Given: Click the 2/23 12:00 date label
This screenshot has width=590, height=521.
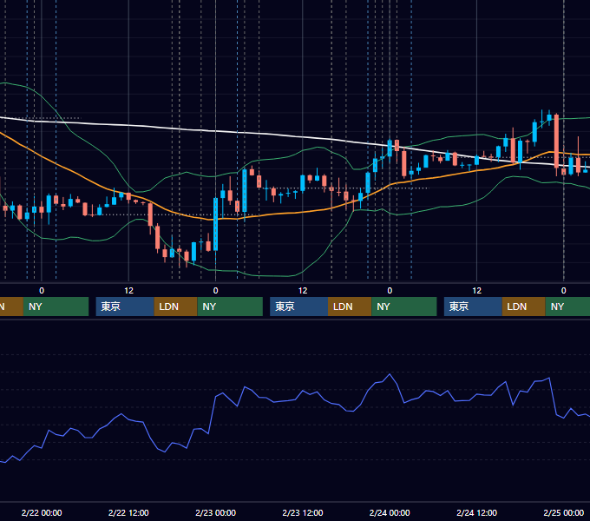Looking at the screenshot, I should coord(303,512).
